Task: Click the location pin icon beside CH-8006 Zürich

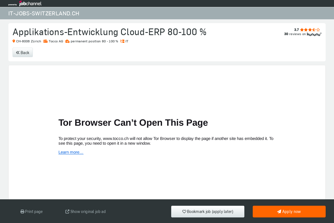Action: (14, 41)
